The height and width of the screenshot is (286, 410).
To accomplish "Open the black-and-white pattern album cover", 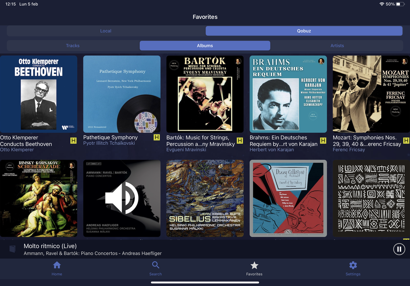I will [371, 198].
